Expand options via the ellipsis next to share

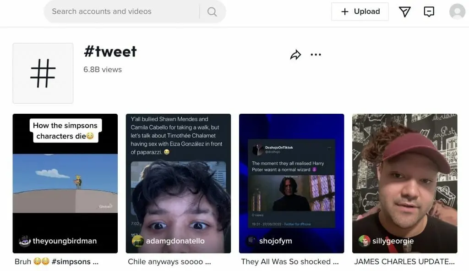coord(316,54)
